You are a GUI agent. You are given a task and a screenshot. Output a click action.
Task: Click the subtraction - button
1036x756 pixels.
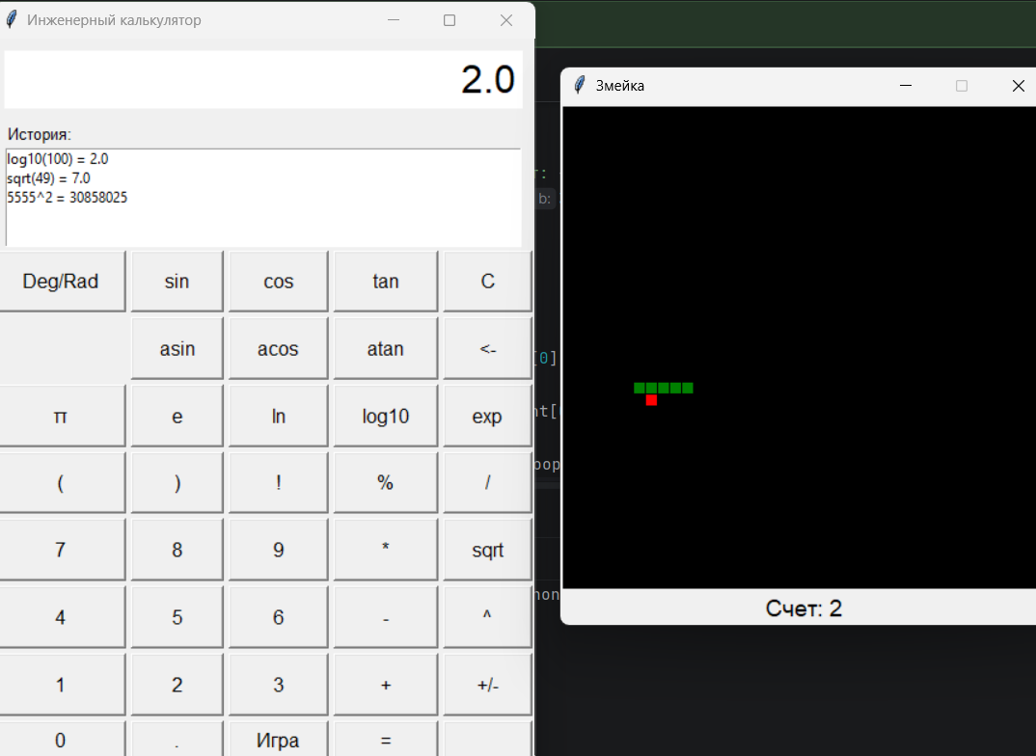(386, 617)
